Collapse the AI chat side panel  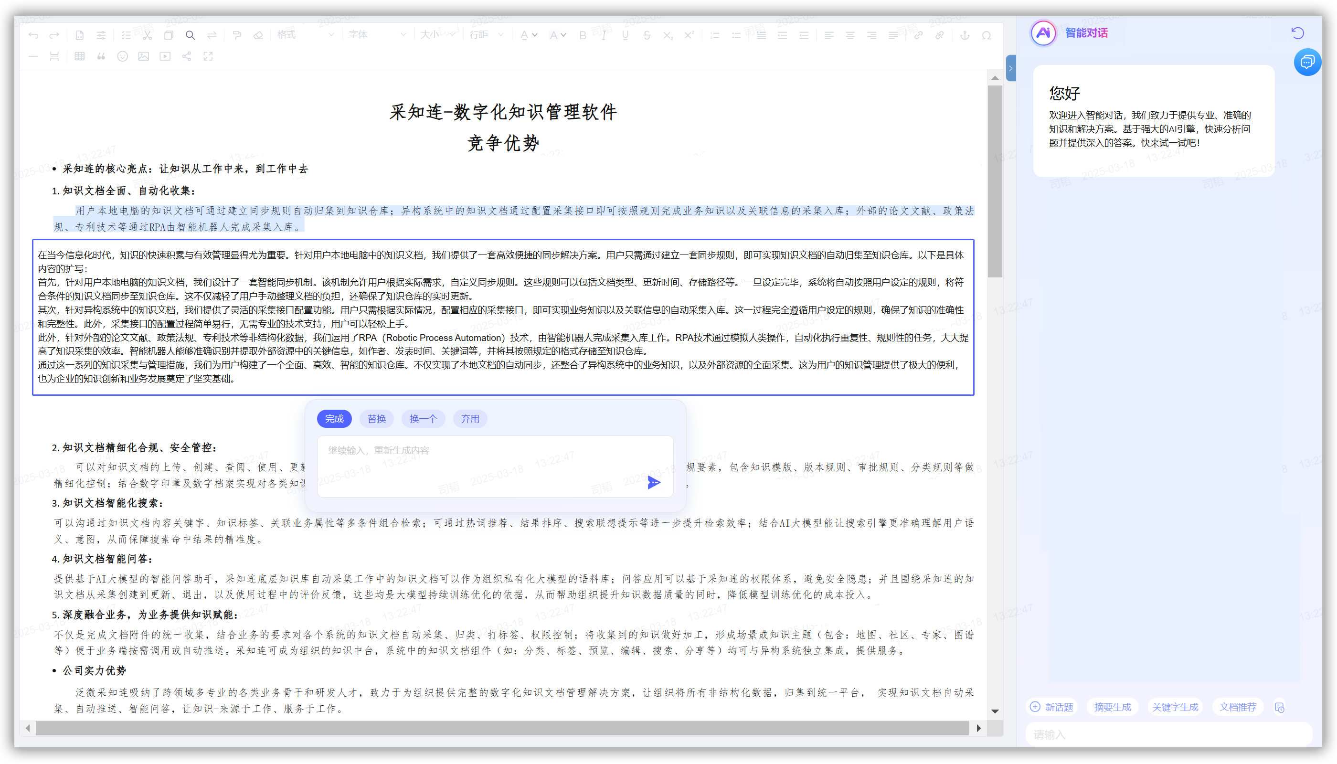tap(1010, 68)
